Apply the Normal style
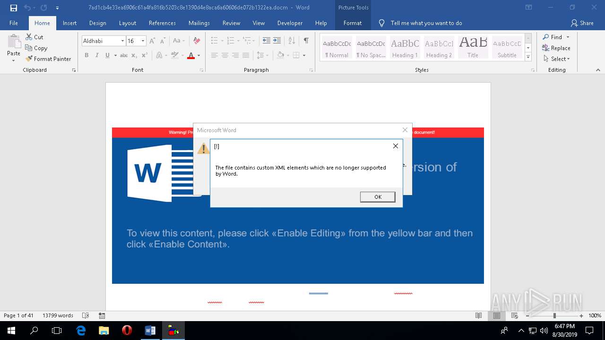The width and height of the screenshot is (605, 340). 337,48
